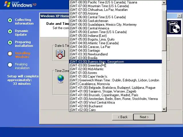The height and width of the screenshot is (137, 183).
Task: Click the Preparing installation step bullet
Action: tap(10, 43)
